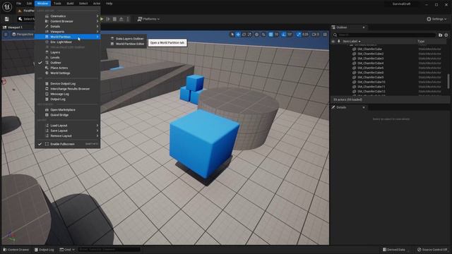Open the play options three-dot menu
This screenshot has height=254, width=452.
[128, 19]
